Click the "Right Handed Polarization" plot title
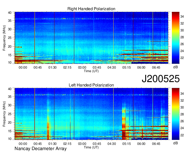This screenshot has width=187, height=152. (91, 9)
